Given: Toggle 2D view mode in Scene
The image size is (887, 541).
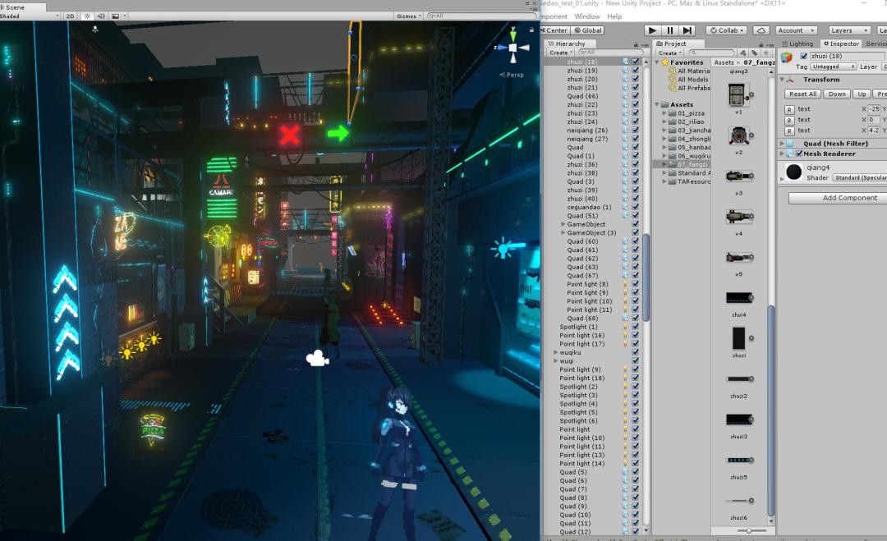Looking at the screenshot, I should (71, 16).
